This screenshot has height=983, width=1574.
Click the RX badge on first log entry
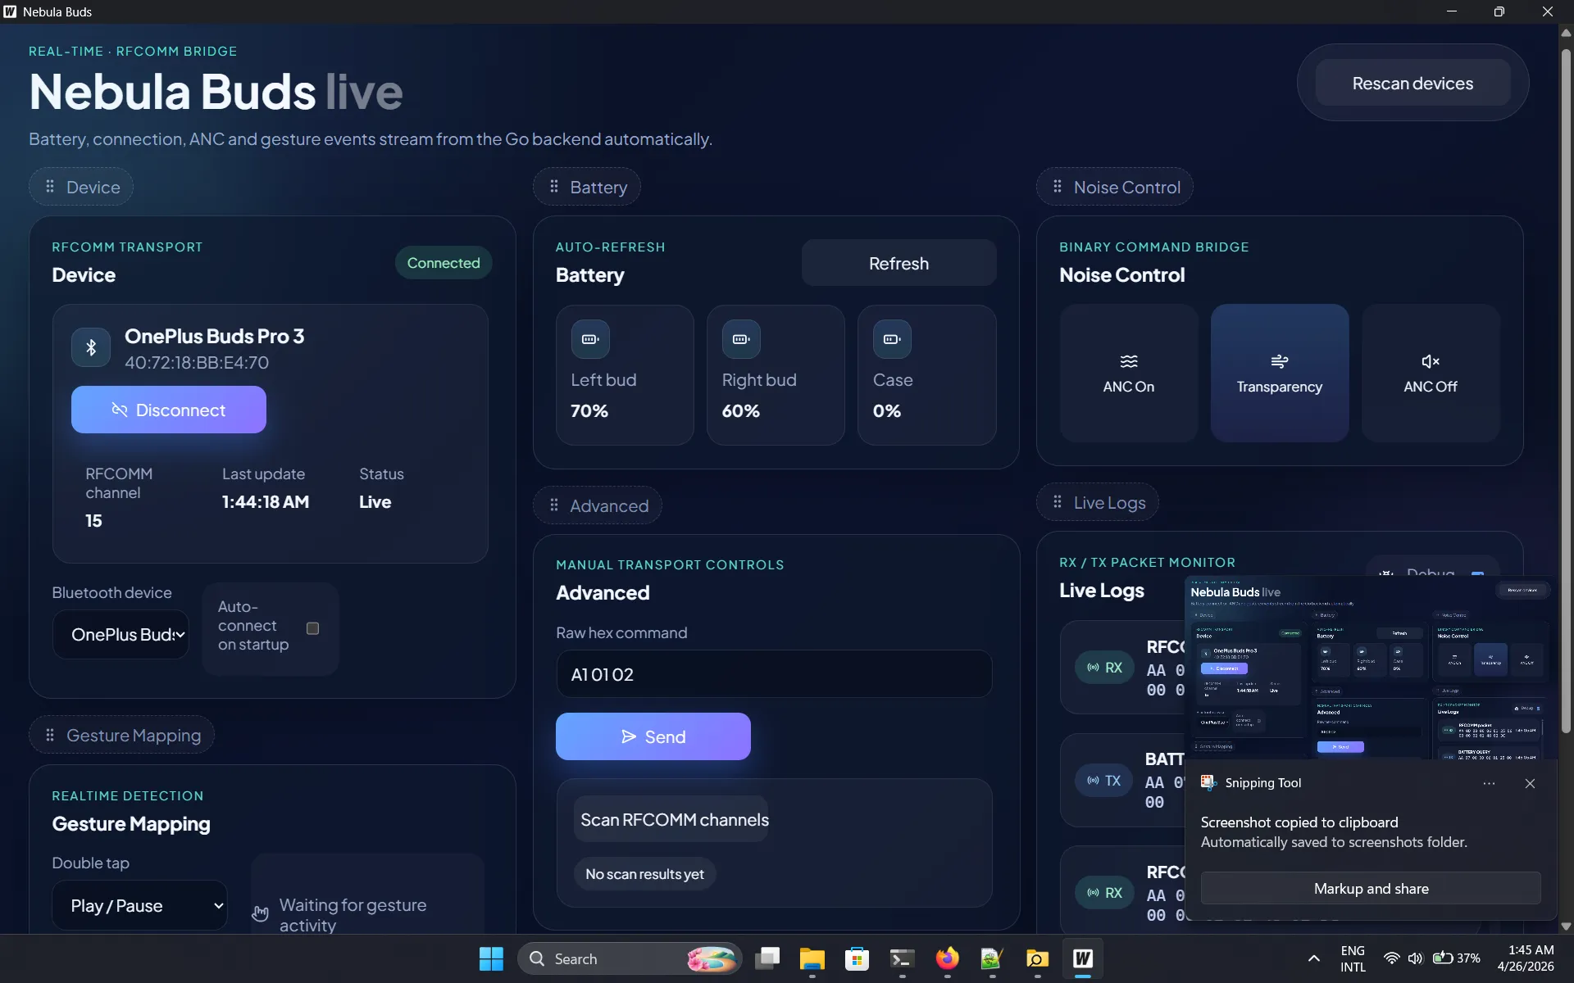[x=1104, y=668]
